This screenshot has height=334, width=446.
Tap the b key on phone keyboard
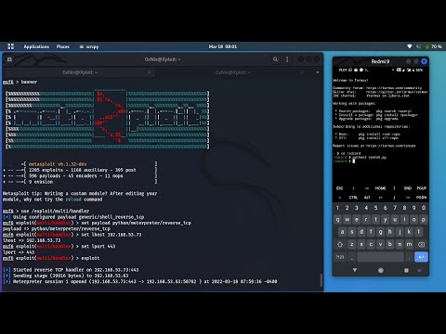point(390,245)
